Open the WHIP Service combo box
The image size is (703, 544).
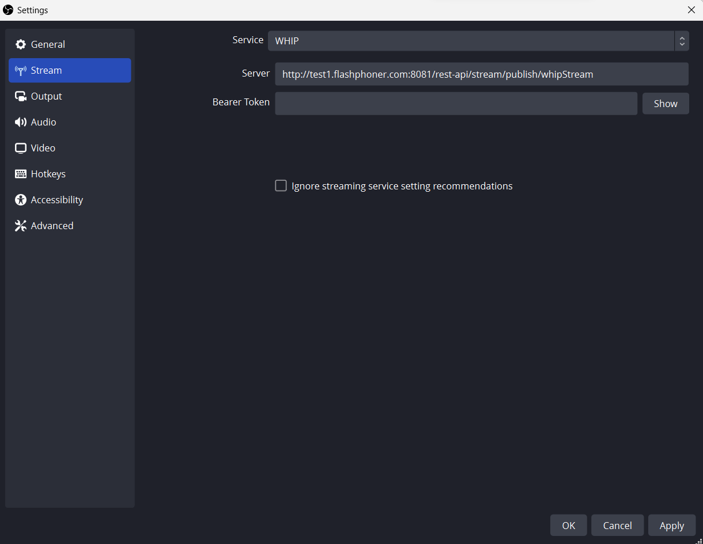pos(470,41)
